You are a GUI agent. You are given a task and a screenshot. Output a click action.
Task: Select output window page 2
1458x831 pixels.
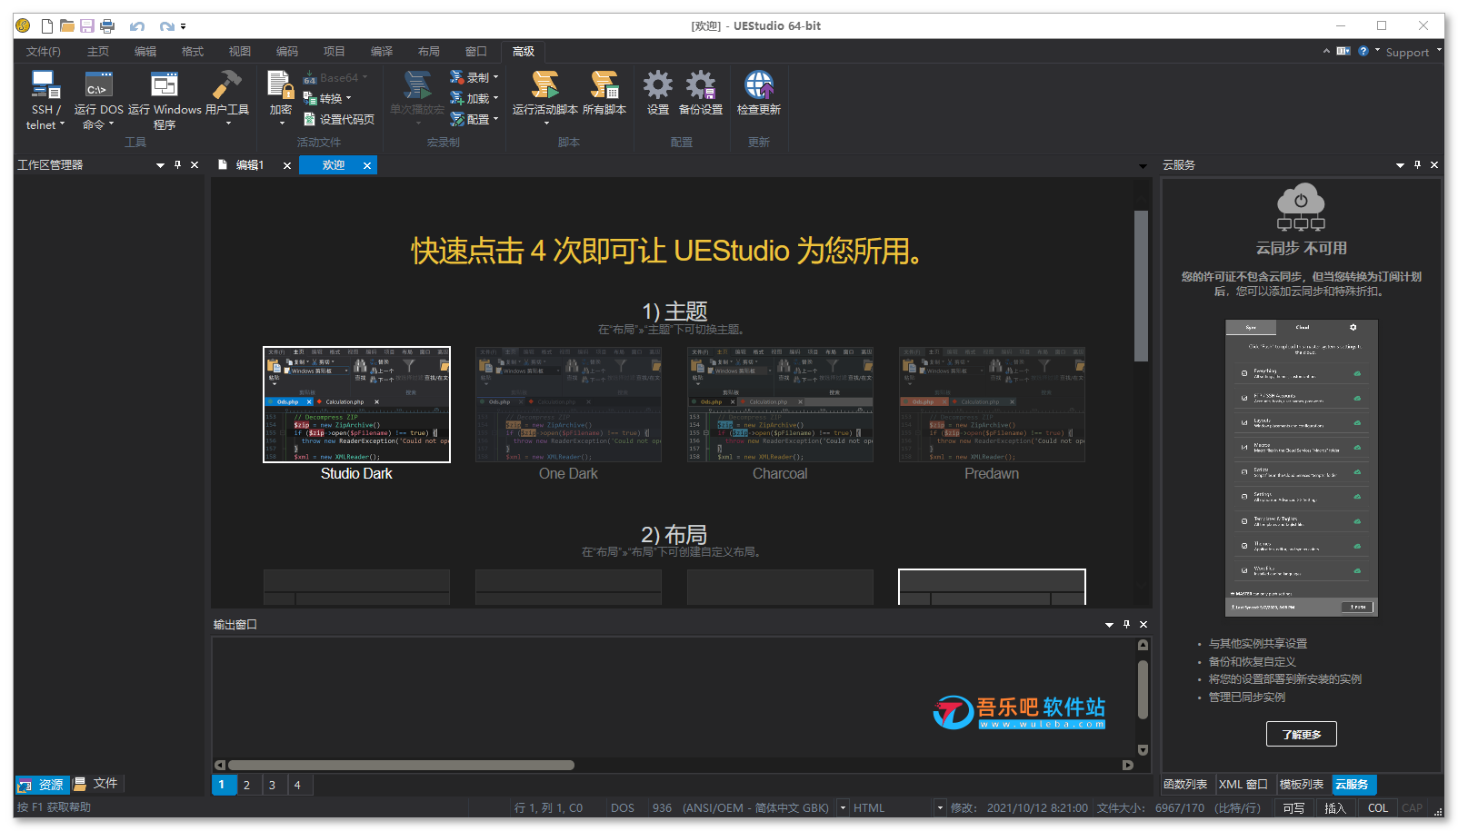pos(246,785)
